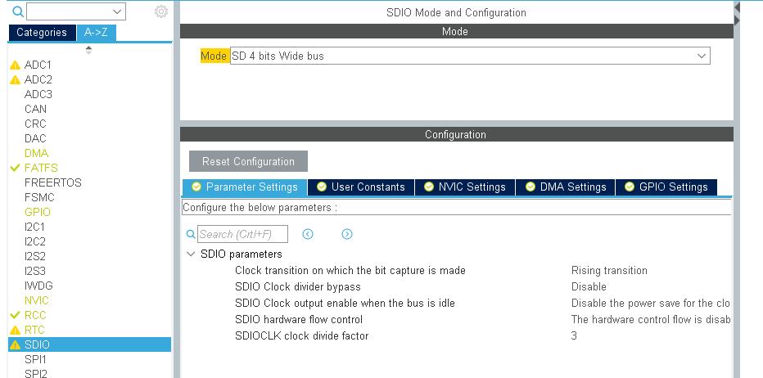Click the Rising transition parameter value

[609, 271]
